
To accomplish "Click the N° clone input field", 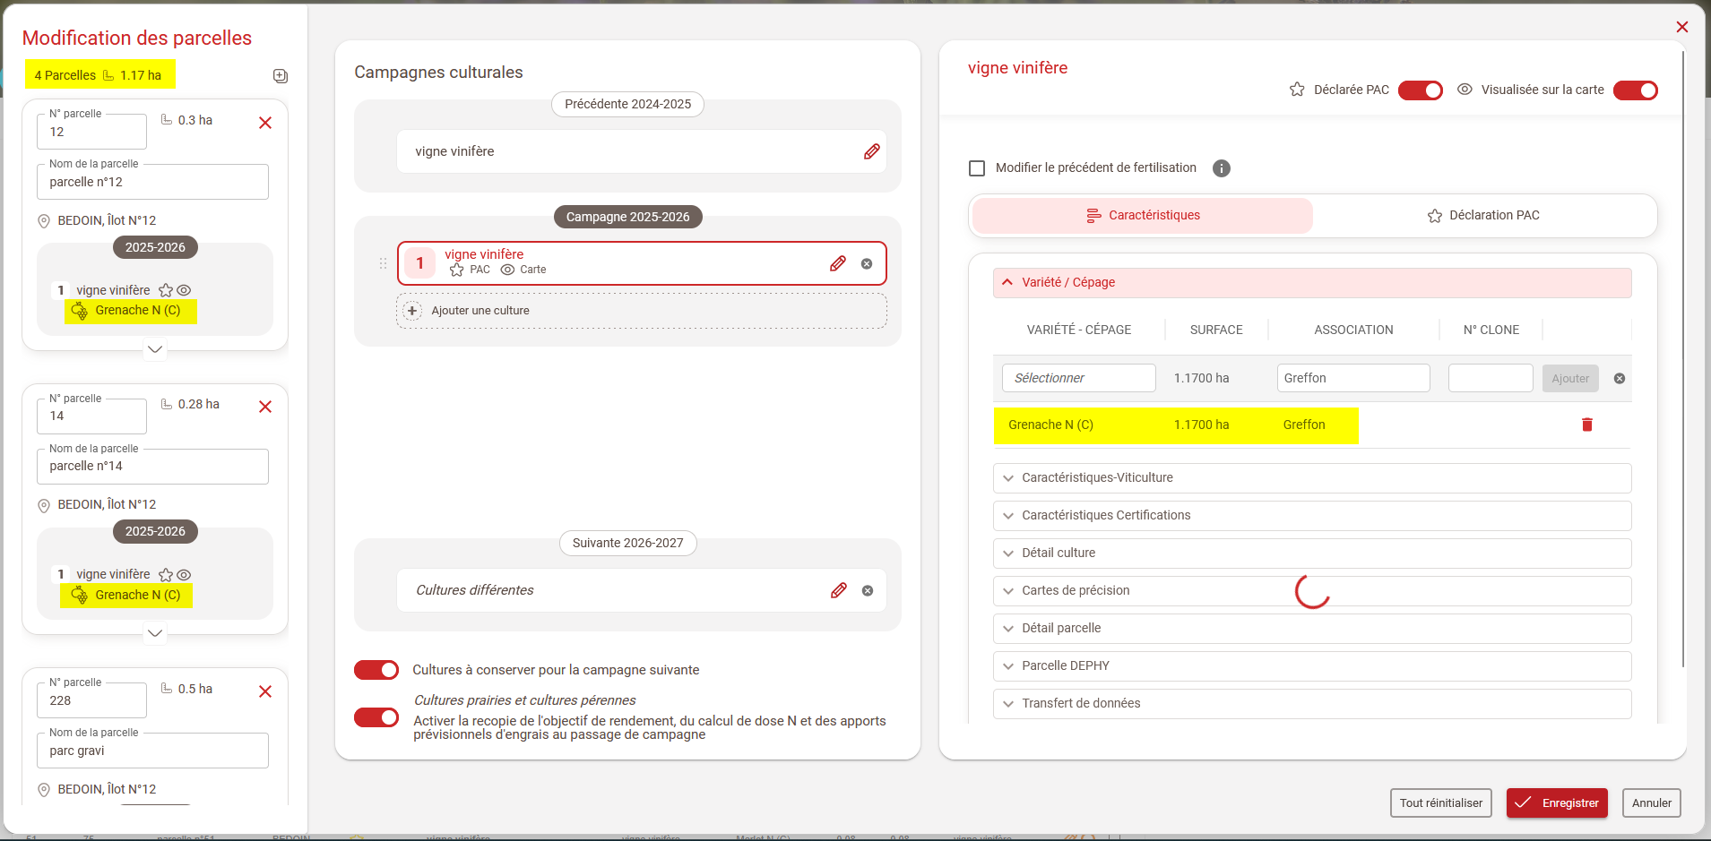I will tap(1490, 378).
